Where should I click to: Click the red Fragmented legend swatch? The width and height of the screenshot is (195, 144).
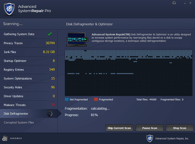tap(96, 100)
